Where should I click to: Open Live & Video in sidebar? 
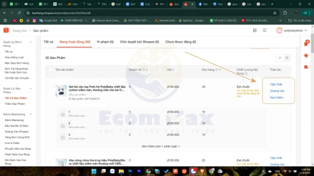(x=12, y=143)
